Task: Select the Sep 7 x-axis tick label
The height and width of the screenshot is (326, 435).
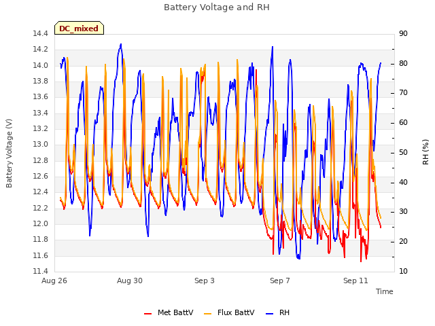Action: click(280, 280)
